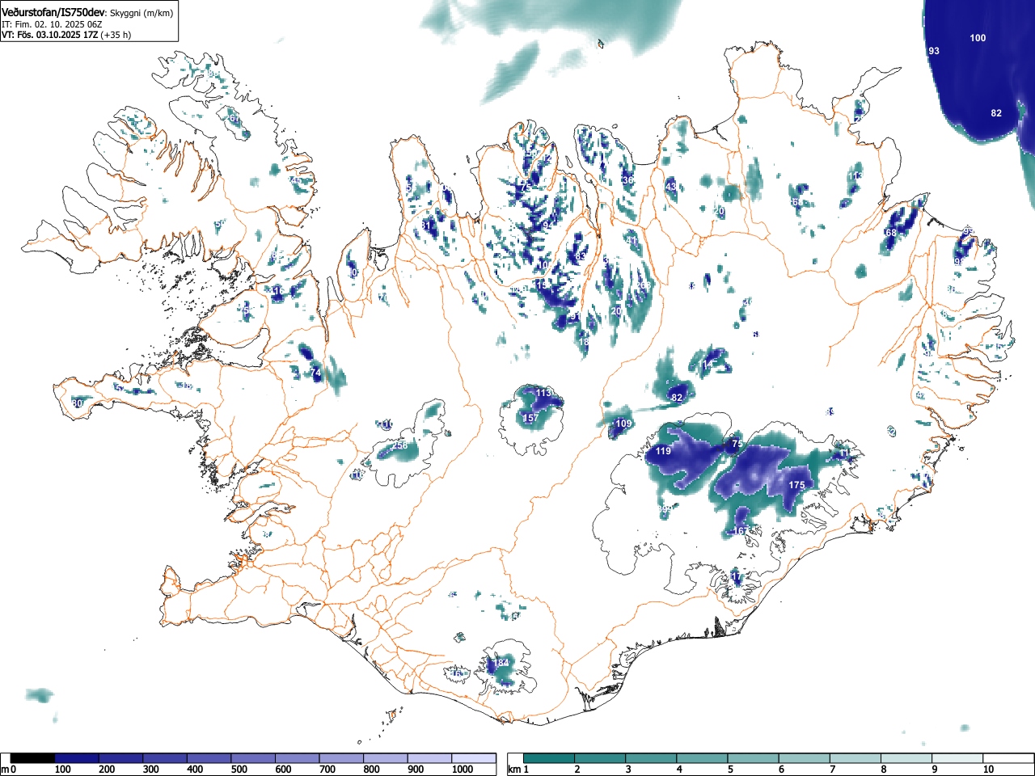Click the 9 tick label on kilometre legend

click(934, 770)
